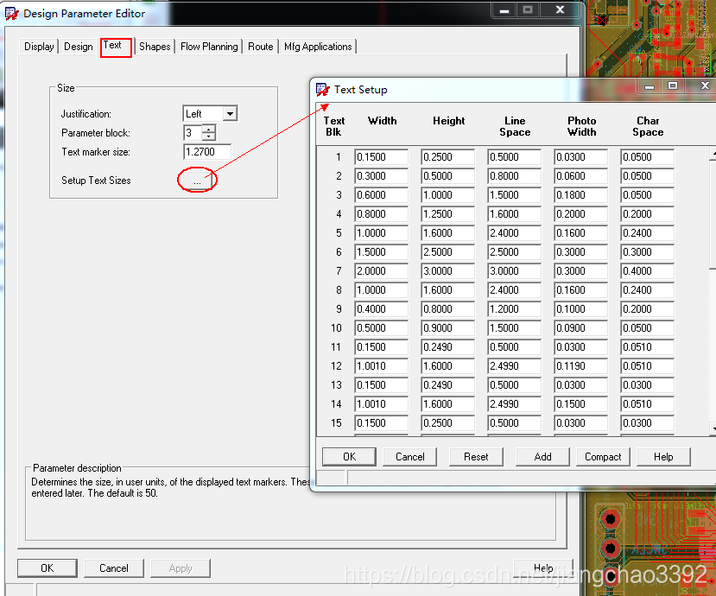The width and height of the screenshot is (716, 596).
Task: Select the Mfg Applications tab
Action: click(318, 47)
